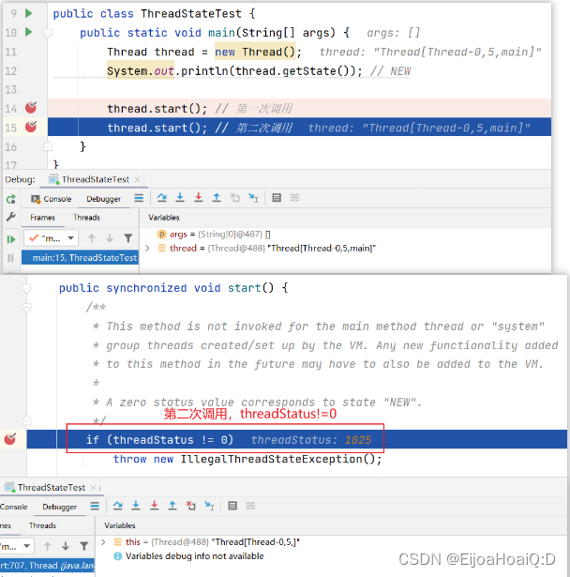Toggle breakpoint on line 15
The height and width of the screenshot is (577, 570).
click(31, 127)
